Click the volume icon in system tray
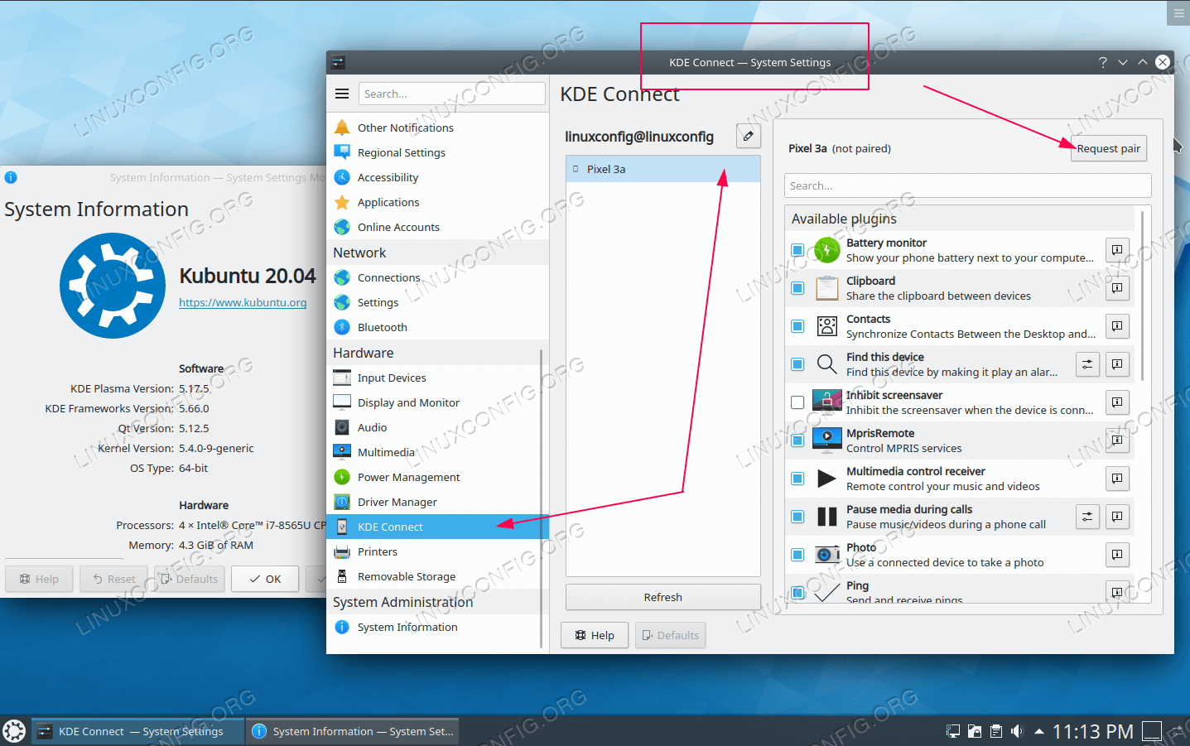 1017,731
